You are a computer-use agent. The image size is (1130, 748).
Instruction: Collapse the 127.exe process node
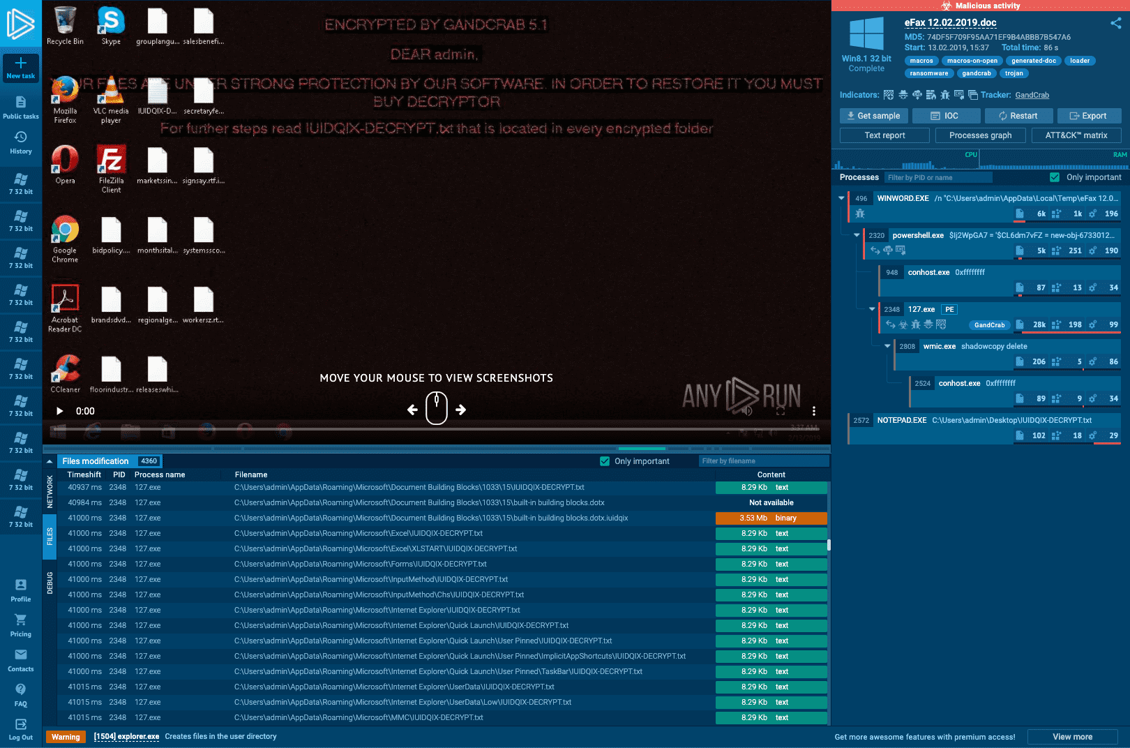pos(872,309)
